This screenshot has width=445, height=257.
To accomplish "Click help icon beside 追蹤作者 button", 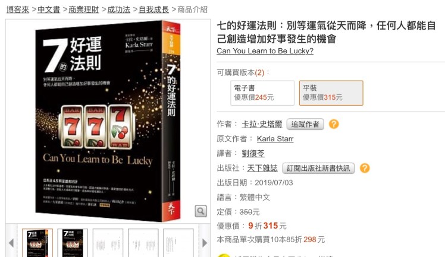I will pyautogui.click(x=334, y=124).
